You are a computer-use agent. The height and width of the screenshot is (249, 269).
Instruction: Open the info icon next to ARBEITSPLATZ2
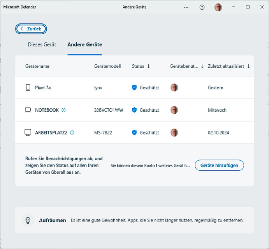[x=72, y=132]
